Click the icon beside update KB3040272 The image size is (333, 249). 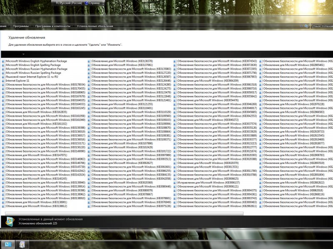point(175,120)
